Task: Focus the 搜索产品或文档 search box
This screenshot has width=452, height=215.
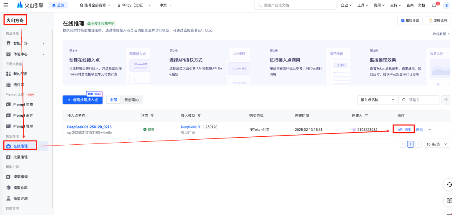Action: pos(295,5)
